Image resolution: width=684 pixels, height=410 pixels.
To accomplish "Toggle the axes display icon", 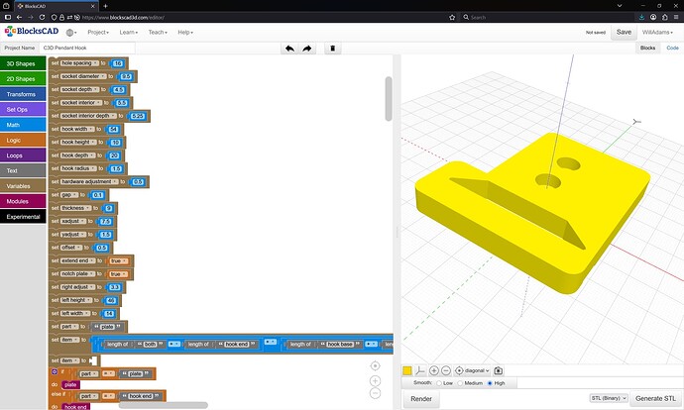I will (x=419, y=369).
